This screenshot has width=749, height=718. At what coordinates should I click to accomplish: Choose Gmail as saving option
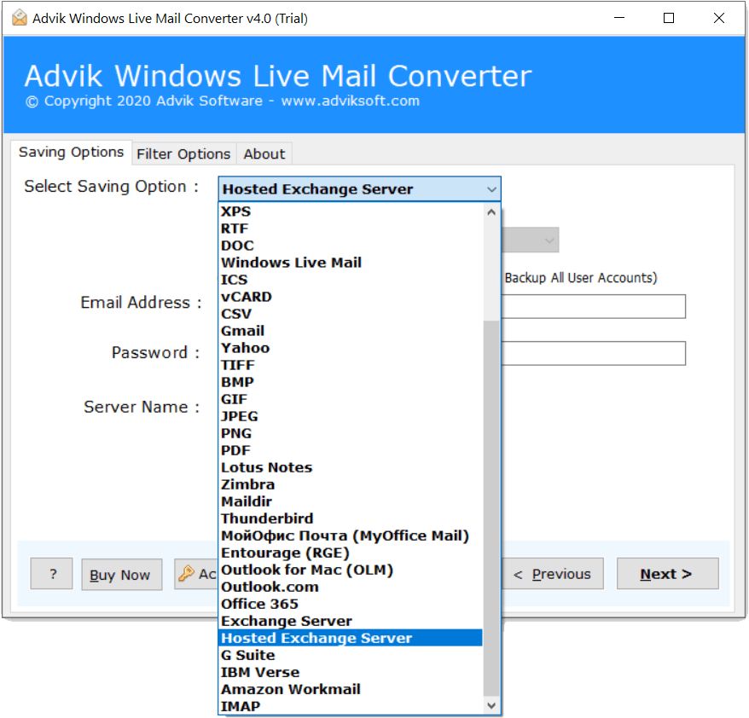351,331
